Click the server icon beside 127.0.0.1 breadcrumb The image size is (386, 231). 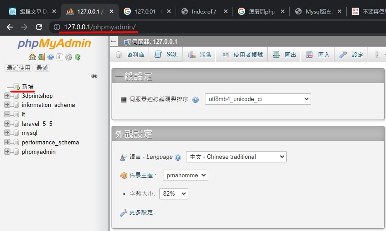click(127, 42)
